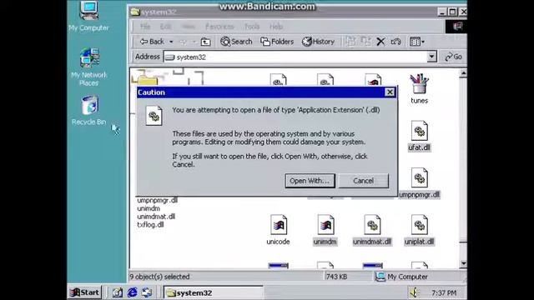Click the scrollbar down arrow
534x300 pixels.
[x=463, y=263]
